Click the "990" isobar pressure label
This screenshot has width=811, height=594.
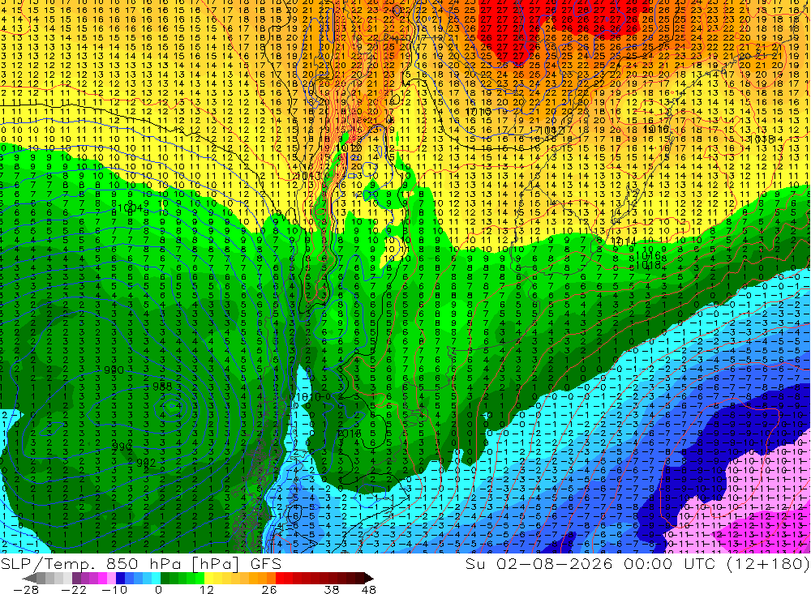pyautogui.click(x=114, y=370)
